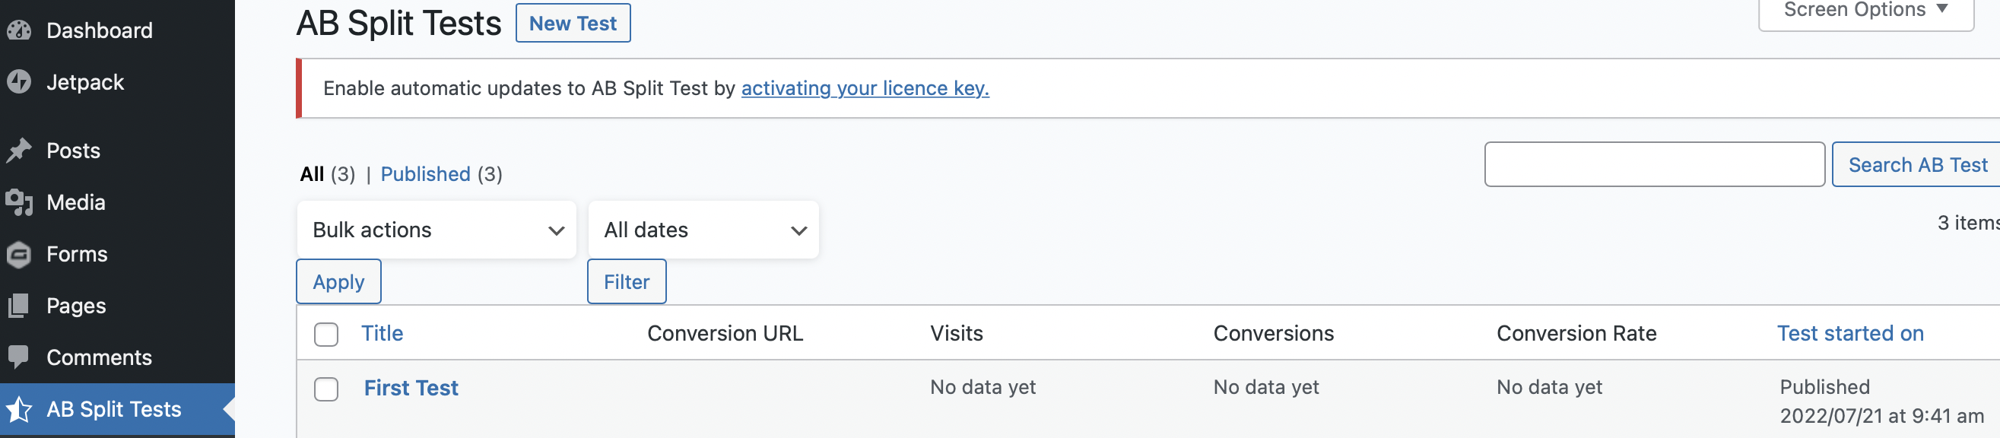2000x438 pixels.
Task: Click the Posts pushpin icon
Action: pyautogui.click(x=19, y=150)
